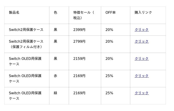The height and width of the screenshot is (111, 174).
Task: Click the 25% discount in green case row
Action: pos(109,93)
